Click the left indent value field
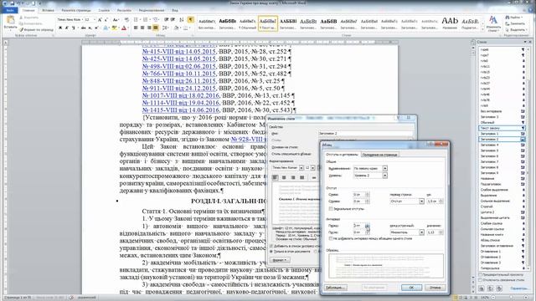536x301 pixels. pyautogui.click(x=359, y=195)
